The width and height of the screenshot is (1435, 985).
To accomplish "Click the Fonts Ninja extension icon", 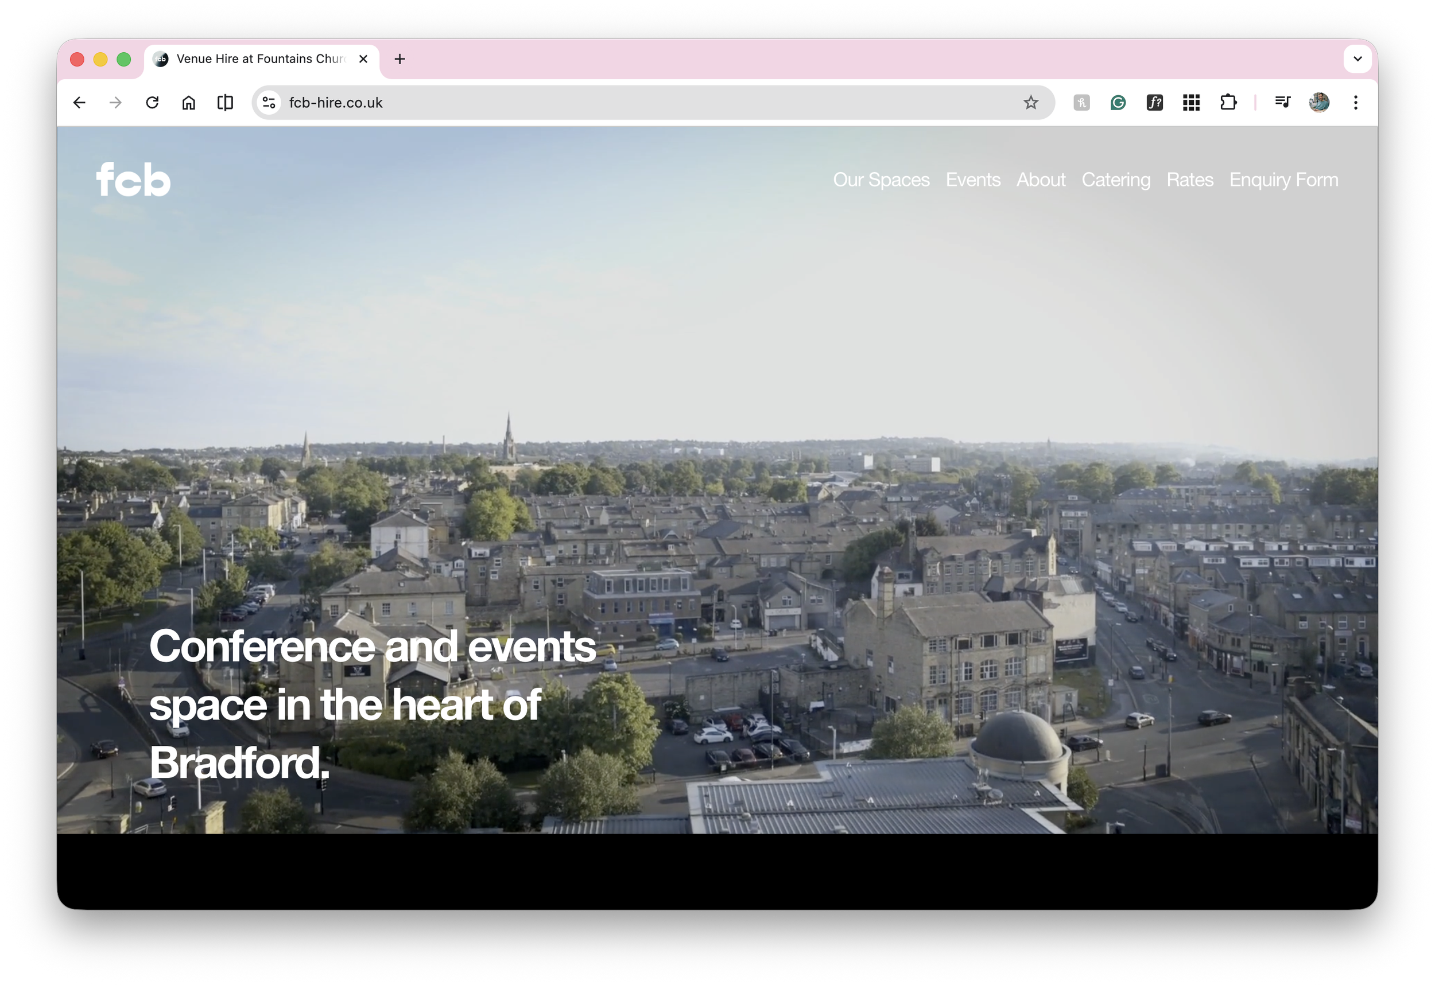I will (x=1155, y=103).
